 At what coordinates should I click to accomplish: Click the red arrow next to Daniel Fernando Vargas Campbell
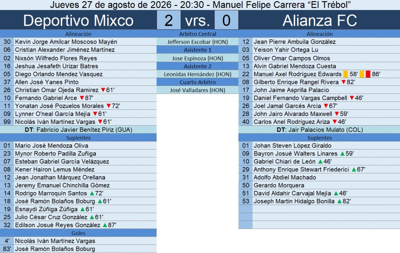(352, 98)
